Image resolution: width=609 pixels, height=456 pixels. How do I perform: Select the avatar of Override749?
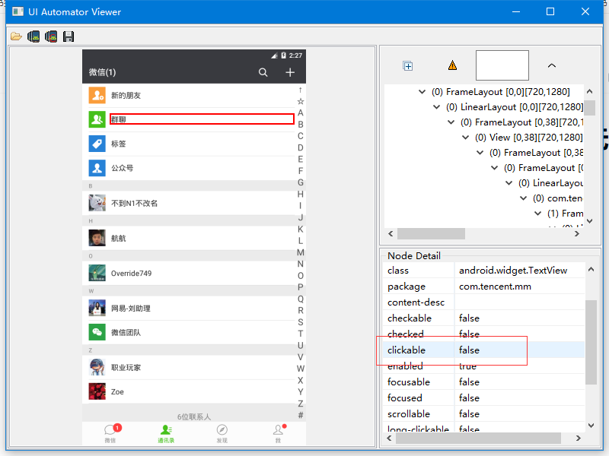click(97, 273)
